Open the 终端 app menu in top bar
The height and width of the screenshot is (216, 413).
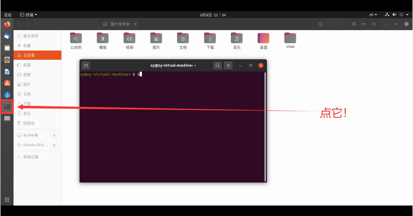[x=29, y=15]
